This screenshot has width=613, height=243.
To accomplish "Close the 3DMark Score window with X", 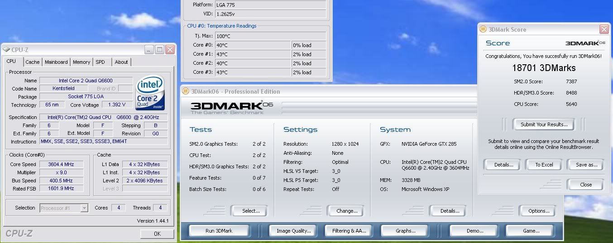I will 604,29.
